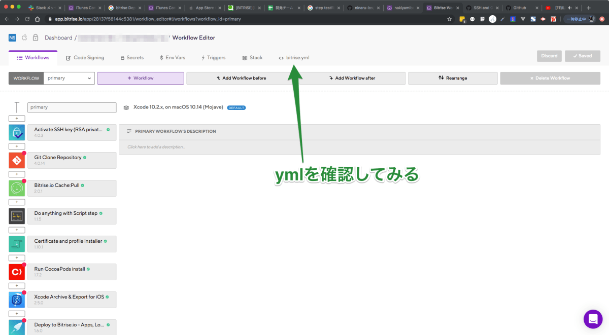Click the browser address bar URL
609x335 pixels.
148,19
